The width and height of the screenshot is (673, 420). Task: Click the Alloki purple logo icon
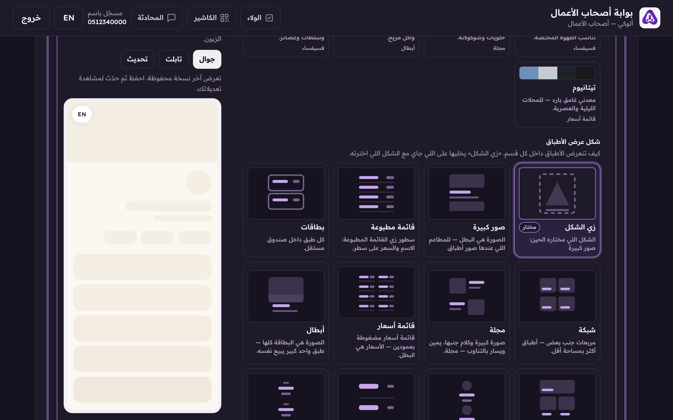[x=650, y=18]
